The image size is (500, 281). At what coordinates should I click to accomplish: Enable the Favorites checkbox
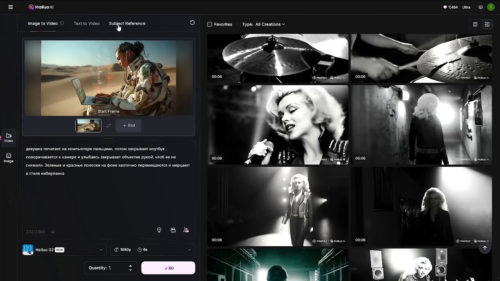(210, 24)
